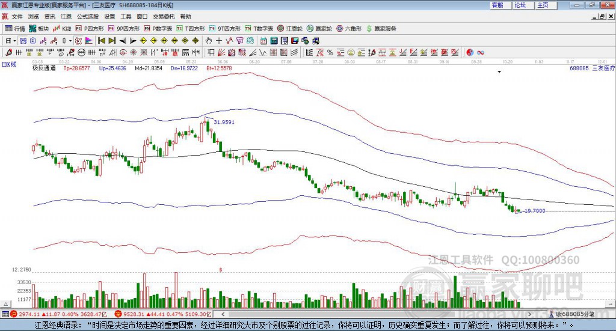Click the grid icon in status bar

click(x=5, y=314)
